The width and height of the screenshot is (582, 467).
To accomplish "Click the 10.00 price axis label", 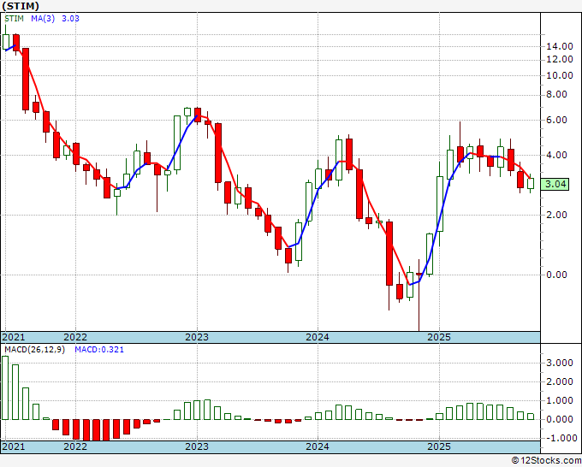I will pyautogui.click(x=560, y=75).
